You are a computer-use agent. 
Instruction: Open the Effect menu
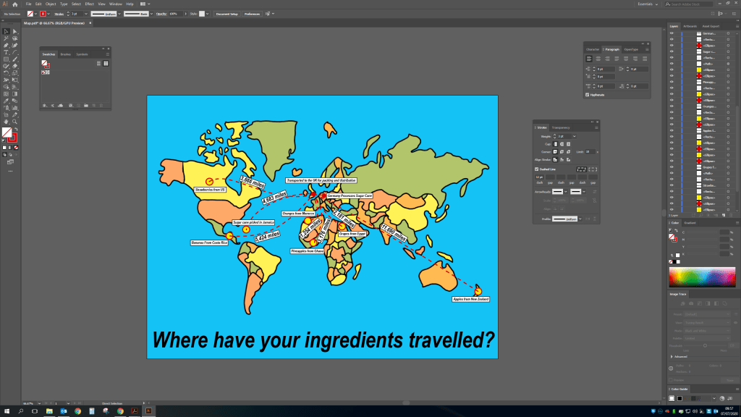[89, 4]
